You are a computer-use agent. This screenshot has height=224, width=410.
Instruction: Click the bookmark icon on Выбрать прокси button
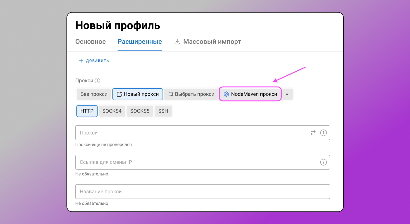coord(171,94)
